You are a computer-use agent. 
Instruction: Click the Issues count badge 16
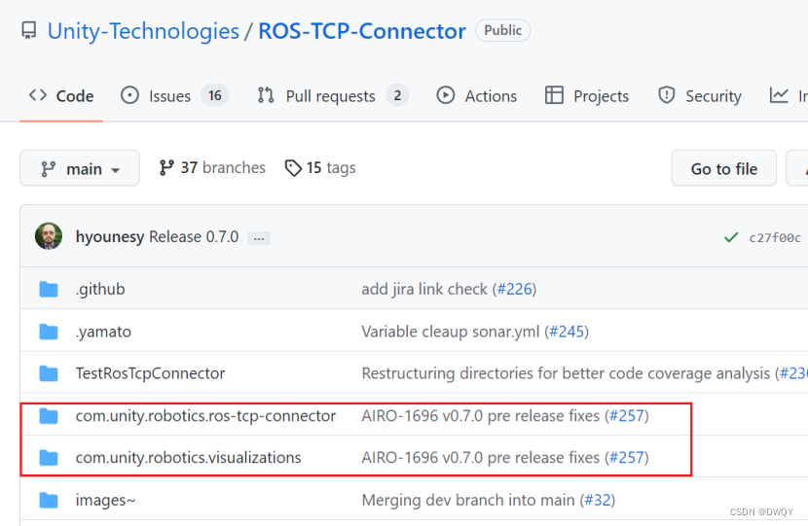pyautogui.click(x=215, y=95)
